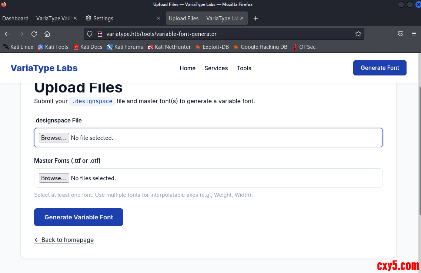Open a new tab with plus icon
Viewport: 421px width, 273px height.
pyautogui.click(x=255, y=18)
